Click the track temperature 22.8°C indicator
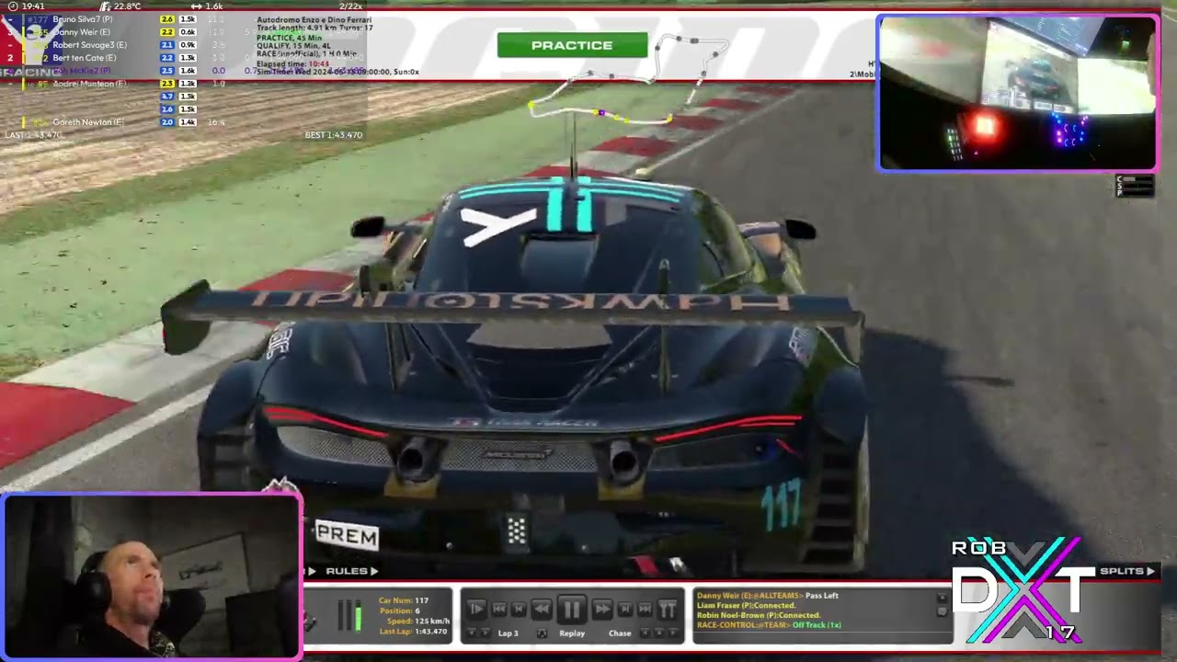Viewport: 1177px width, 662px height. pos(120,6)
